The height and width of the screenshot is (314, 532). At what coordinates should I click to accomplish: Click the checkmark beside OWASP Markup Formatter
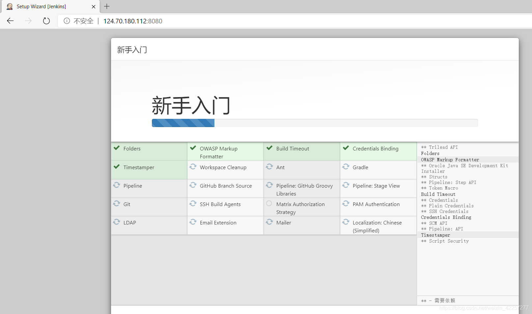coord(193,148)
